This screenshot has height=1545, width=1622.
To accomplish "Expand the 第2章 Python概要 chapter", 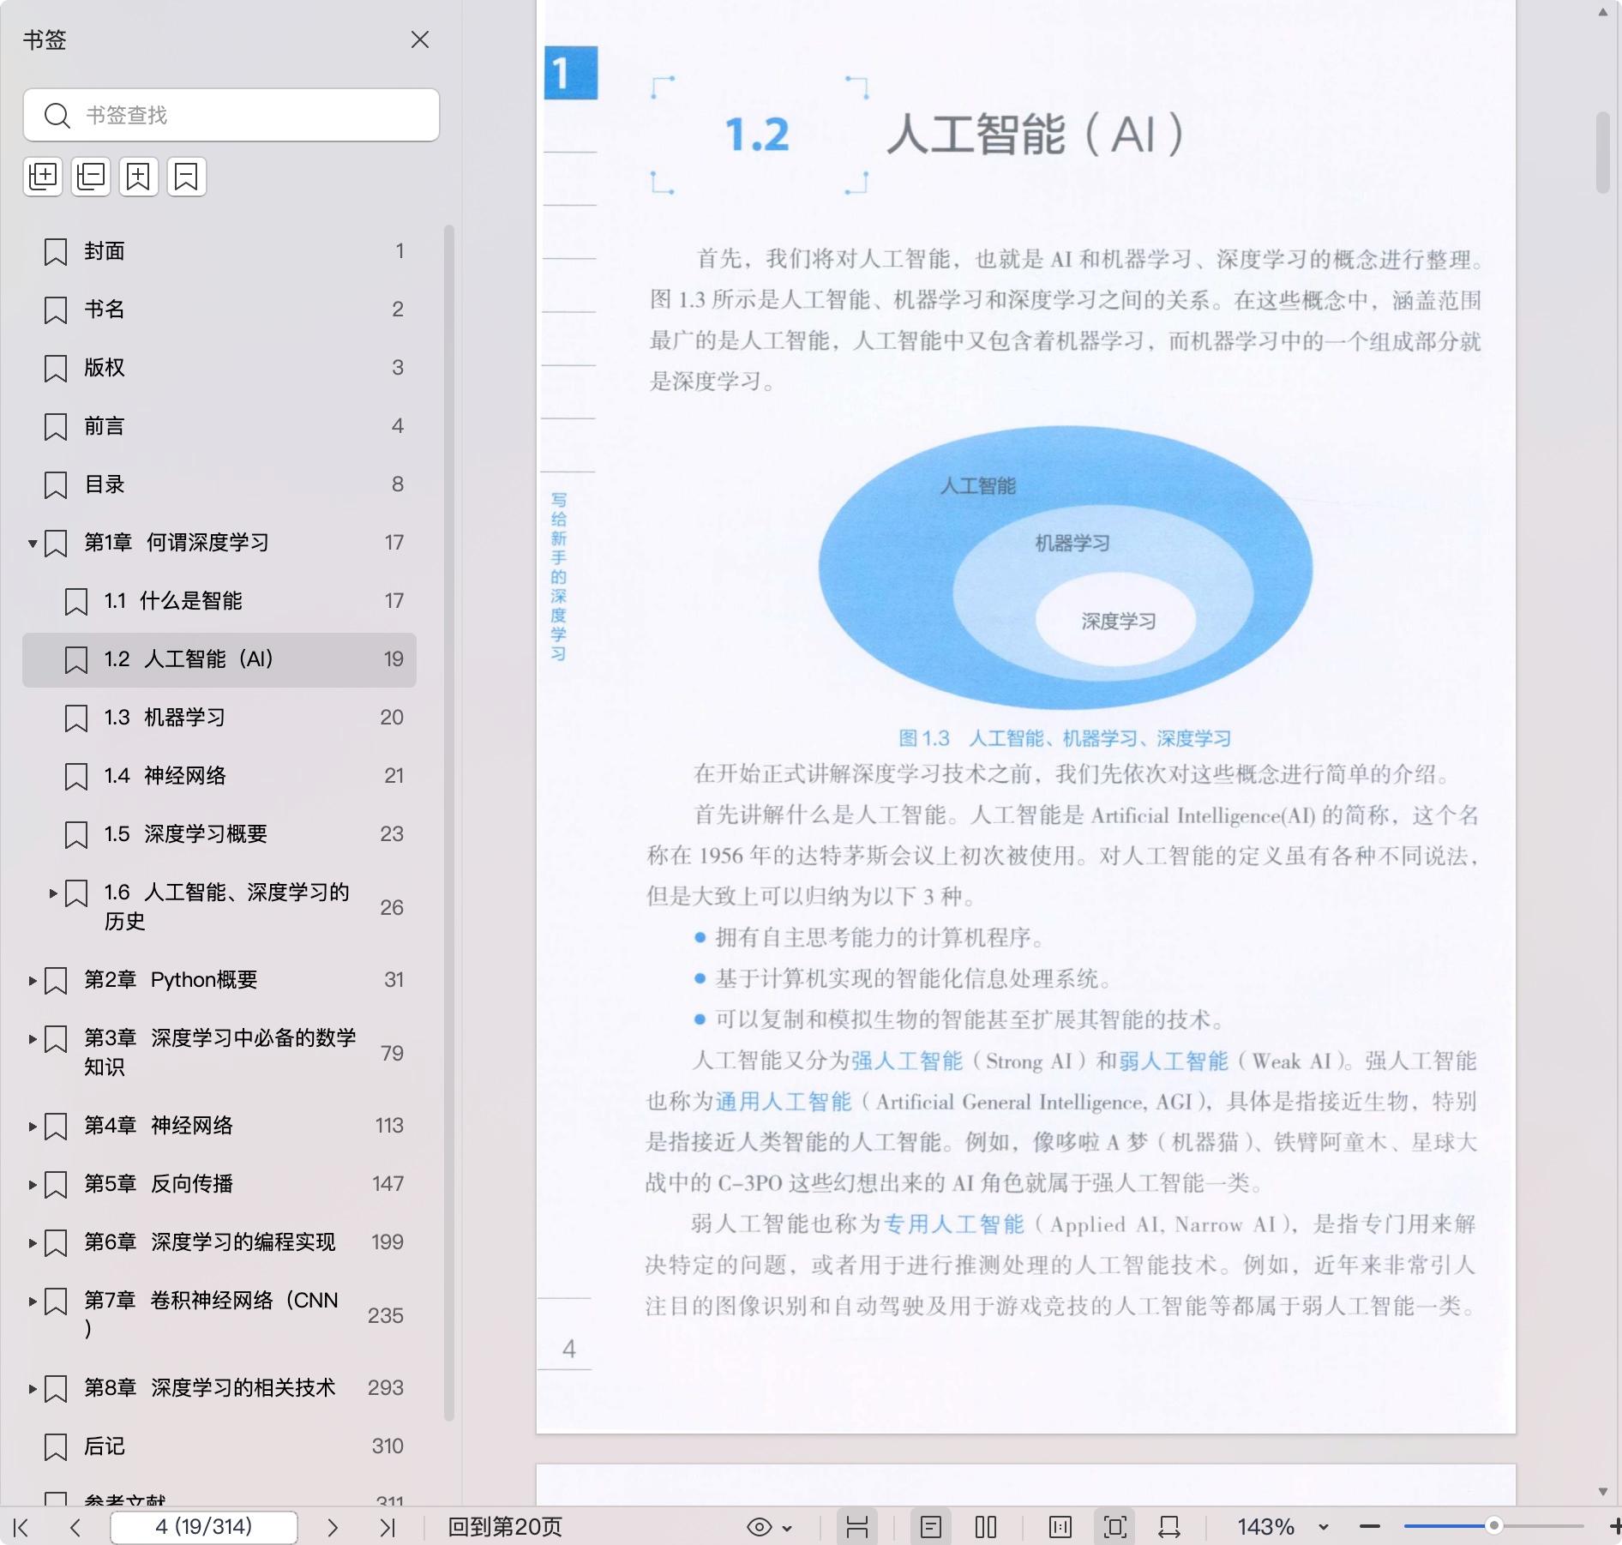I will (33, 980).
